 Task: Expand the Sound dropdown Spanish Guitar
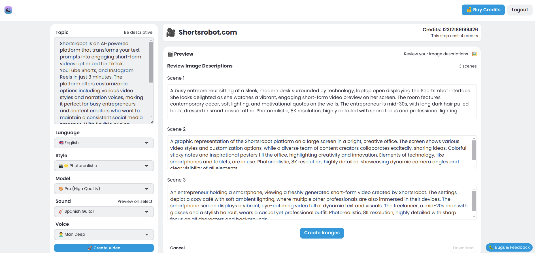click(x=104, y=212)
